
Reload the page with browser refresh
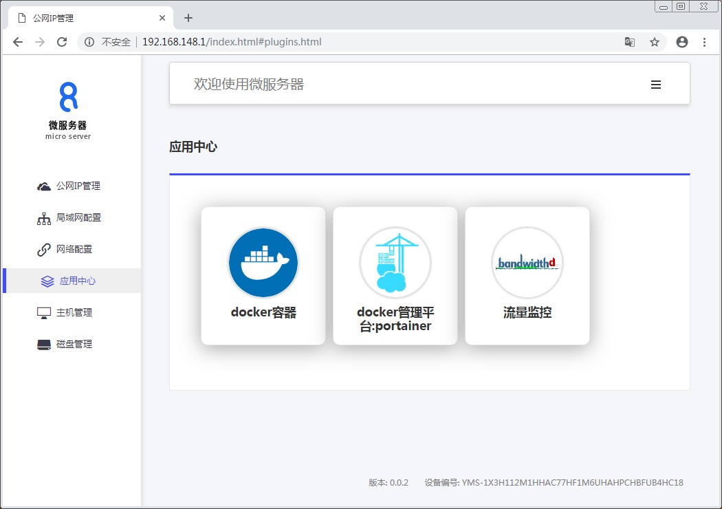[x=62, y=42]
